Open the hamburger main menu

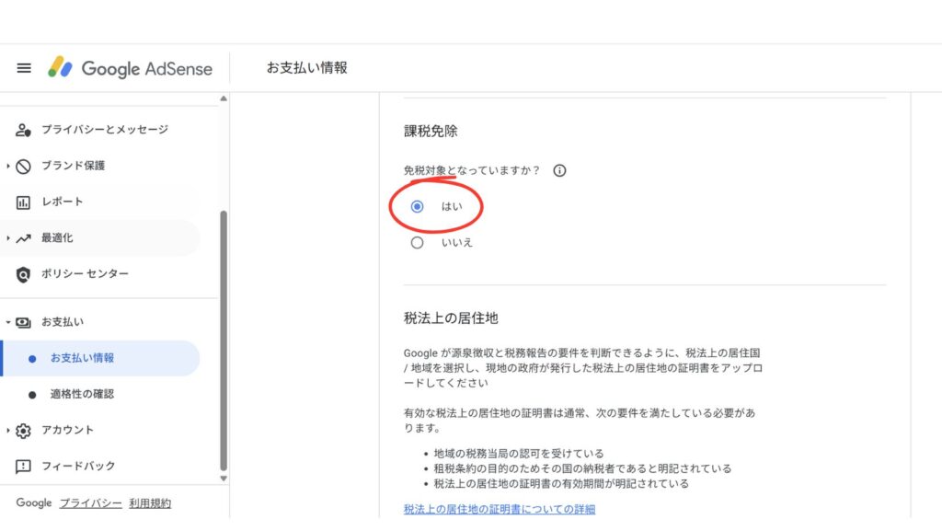pos(24,68)
